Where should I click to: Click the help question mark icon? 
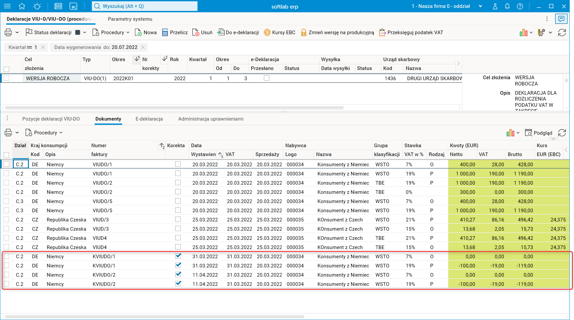(520, 6)
